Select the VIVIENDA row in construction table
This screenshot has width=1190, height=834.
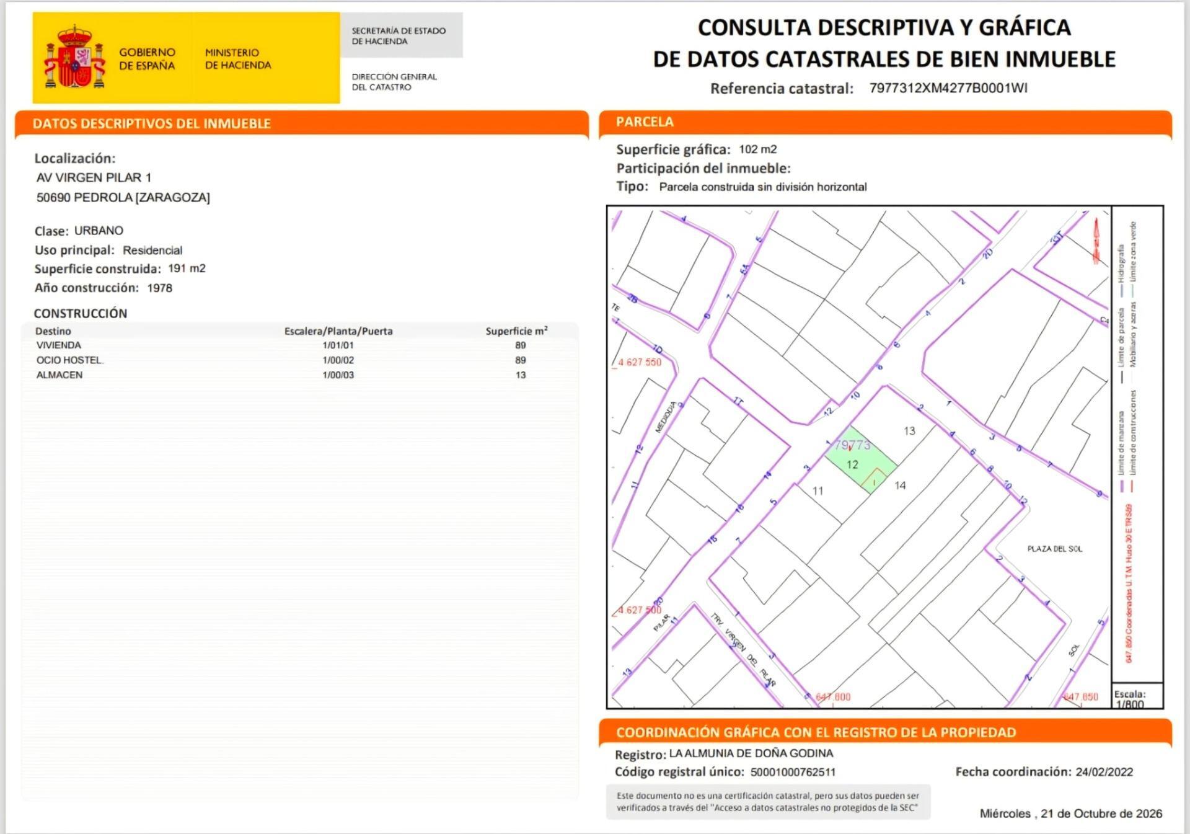[301, 345]
